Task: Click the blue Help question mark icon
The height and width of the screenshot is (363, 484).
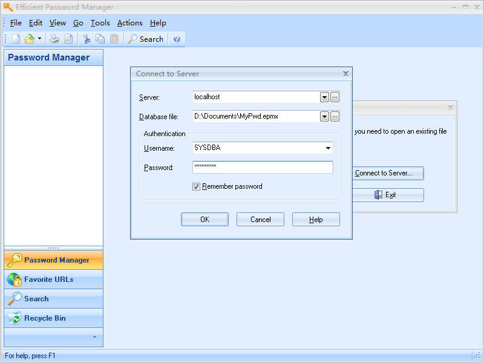Action: (x=177, y=39)
